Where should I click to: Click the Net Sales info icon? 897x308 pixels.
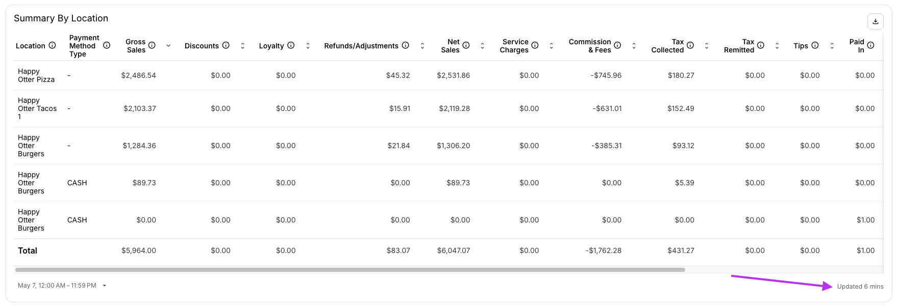pyautogui.click(x=466, y=45)
